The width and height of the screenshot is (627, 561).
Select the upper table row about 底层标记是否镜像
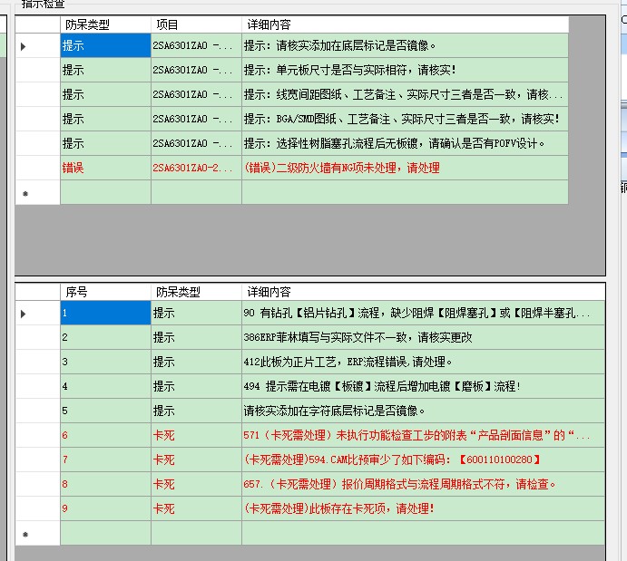(x=405, y=45)
